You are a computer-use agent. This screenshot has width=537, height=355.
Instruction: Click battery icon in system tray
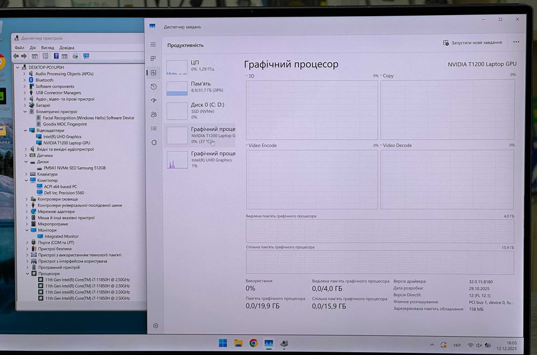tap(488, 345)
